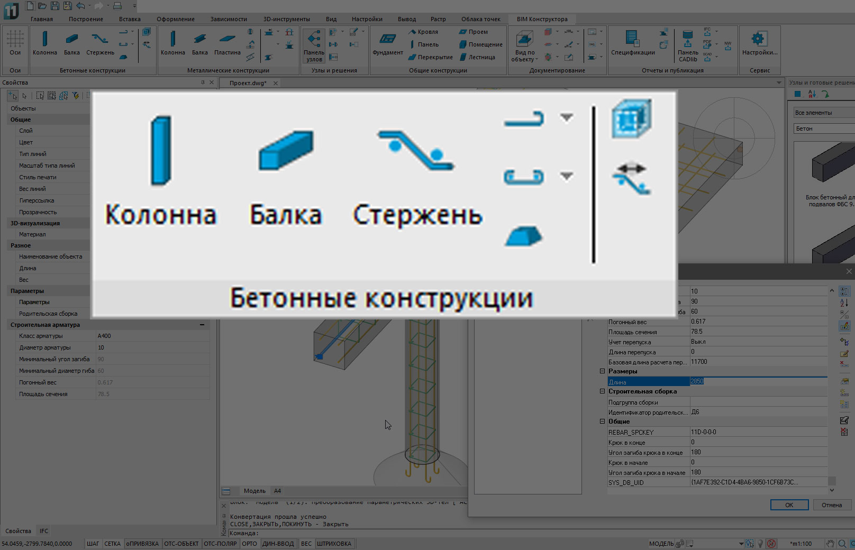855x550 pixels.
Task: Toggle ОРТО mode
Action: (x=249, y=544)
